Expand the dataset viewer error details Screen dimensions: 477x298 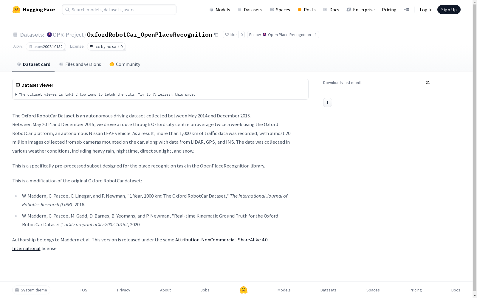pyautogui.click(x=16, y=94)
